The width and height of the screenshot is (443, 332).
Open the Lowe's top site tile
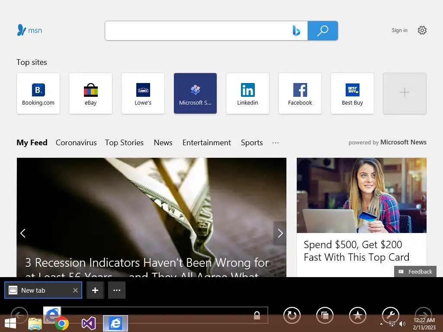143,93
